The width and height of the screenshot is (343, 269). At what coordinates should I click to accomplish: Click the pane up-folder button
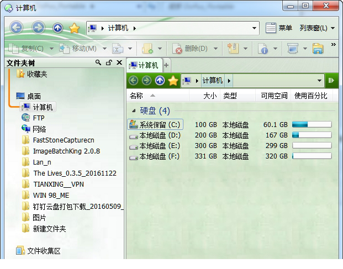click(160, 81)
